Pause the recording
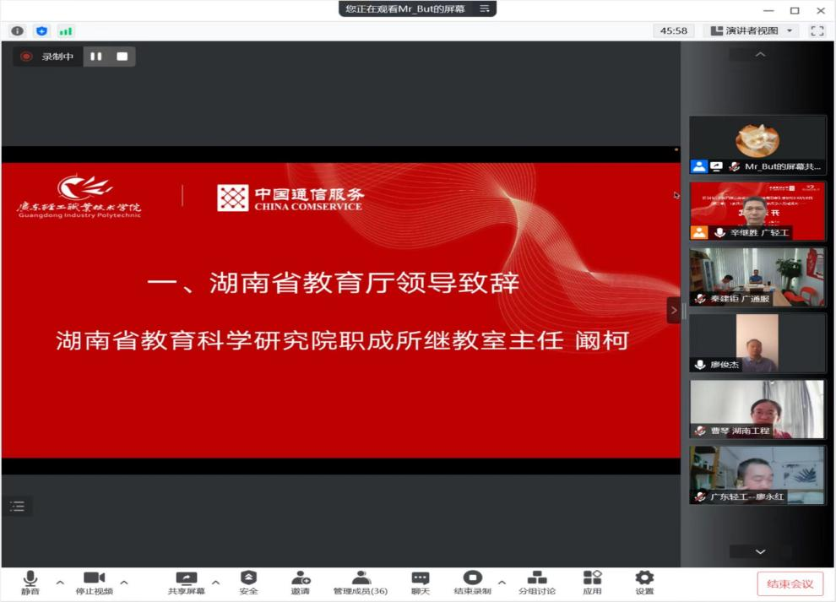 click(x=96, y=57)
